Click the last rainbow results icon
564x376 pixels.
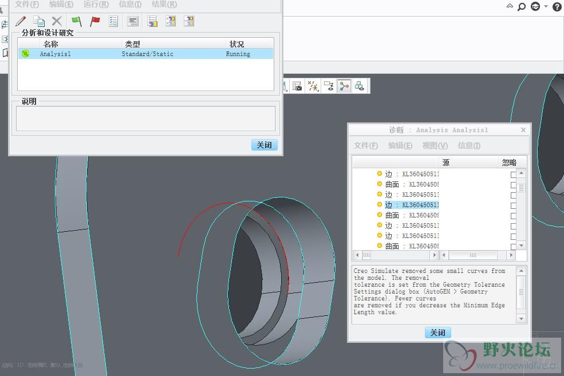(x=189, y=21)
